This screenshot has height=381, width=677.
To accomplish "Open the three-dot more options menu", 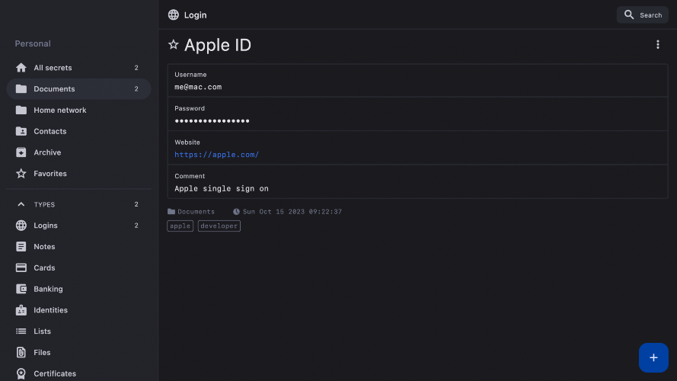I will point(657,44).
